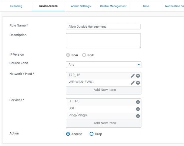Viewport: 184px width, 146px height.
Task: Switch to the Licensing tab
Action: 16,6
